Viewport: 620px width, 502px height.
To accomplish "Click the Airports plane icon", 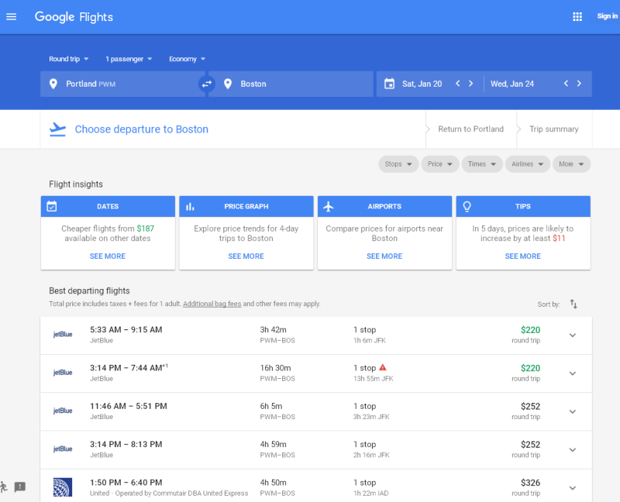I will pos(329,206).
